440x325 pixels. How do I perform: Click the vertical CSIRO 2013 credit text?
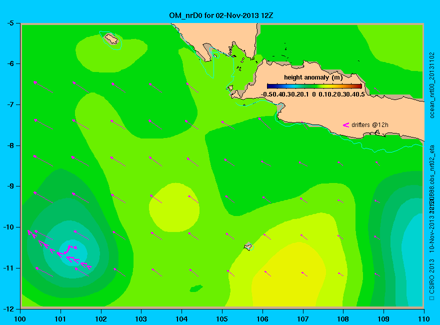(x=432, y=279)
